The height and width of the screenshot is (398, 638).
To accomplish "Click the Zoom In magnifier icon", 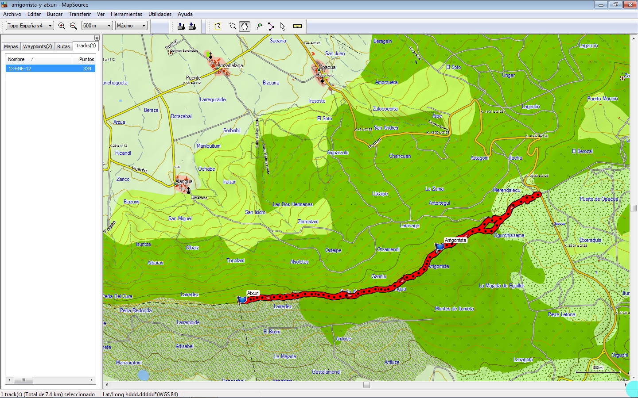I will coord(62,26).
